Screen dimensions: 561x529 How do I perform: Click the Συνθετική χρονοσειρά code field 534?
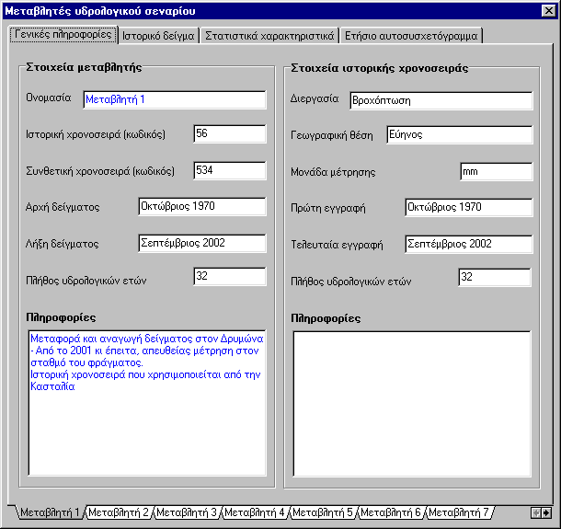click(230, 170)
